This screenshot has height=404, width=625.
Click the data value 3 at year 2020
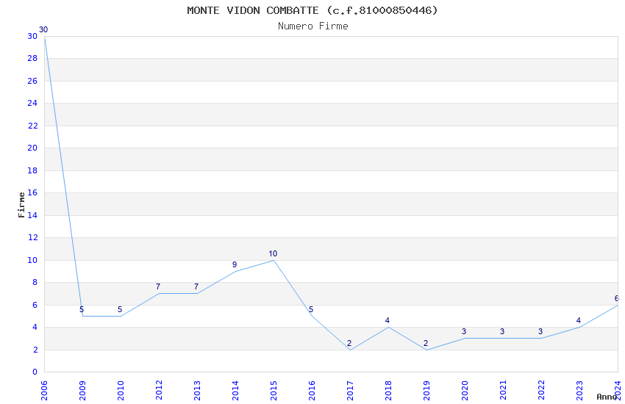pyautogui.click(x=464, y=332)
